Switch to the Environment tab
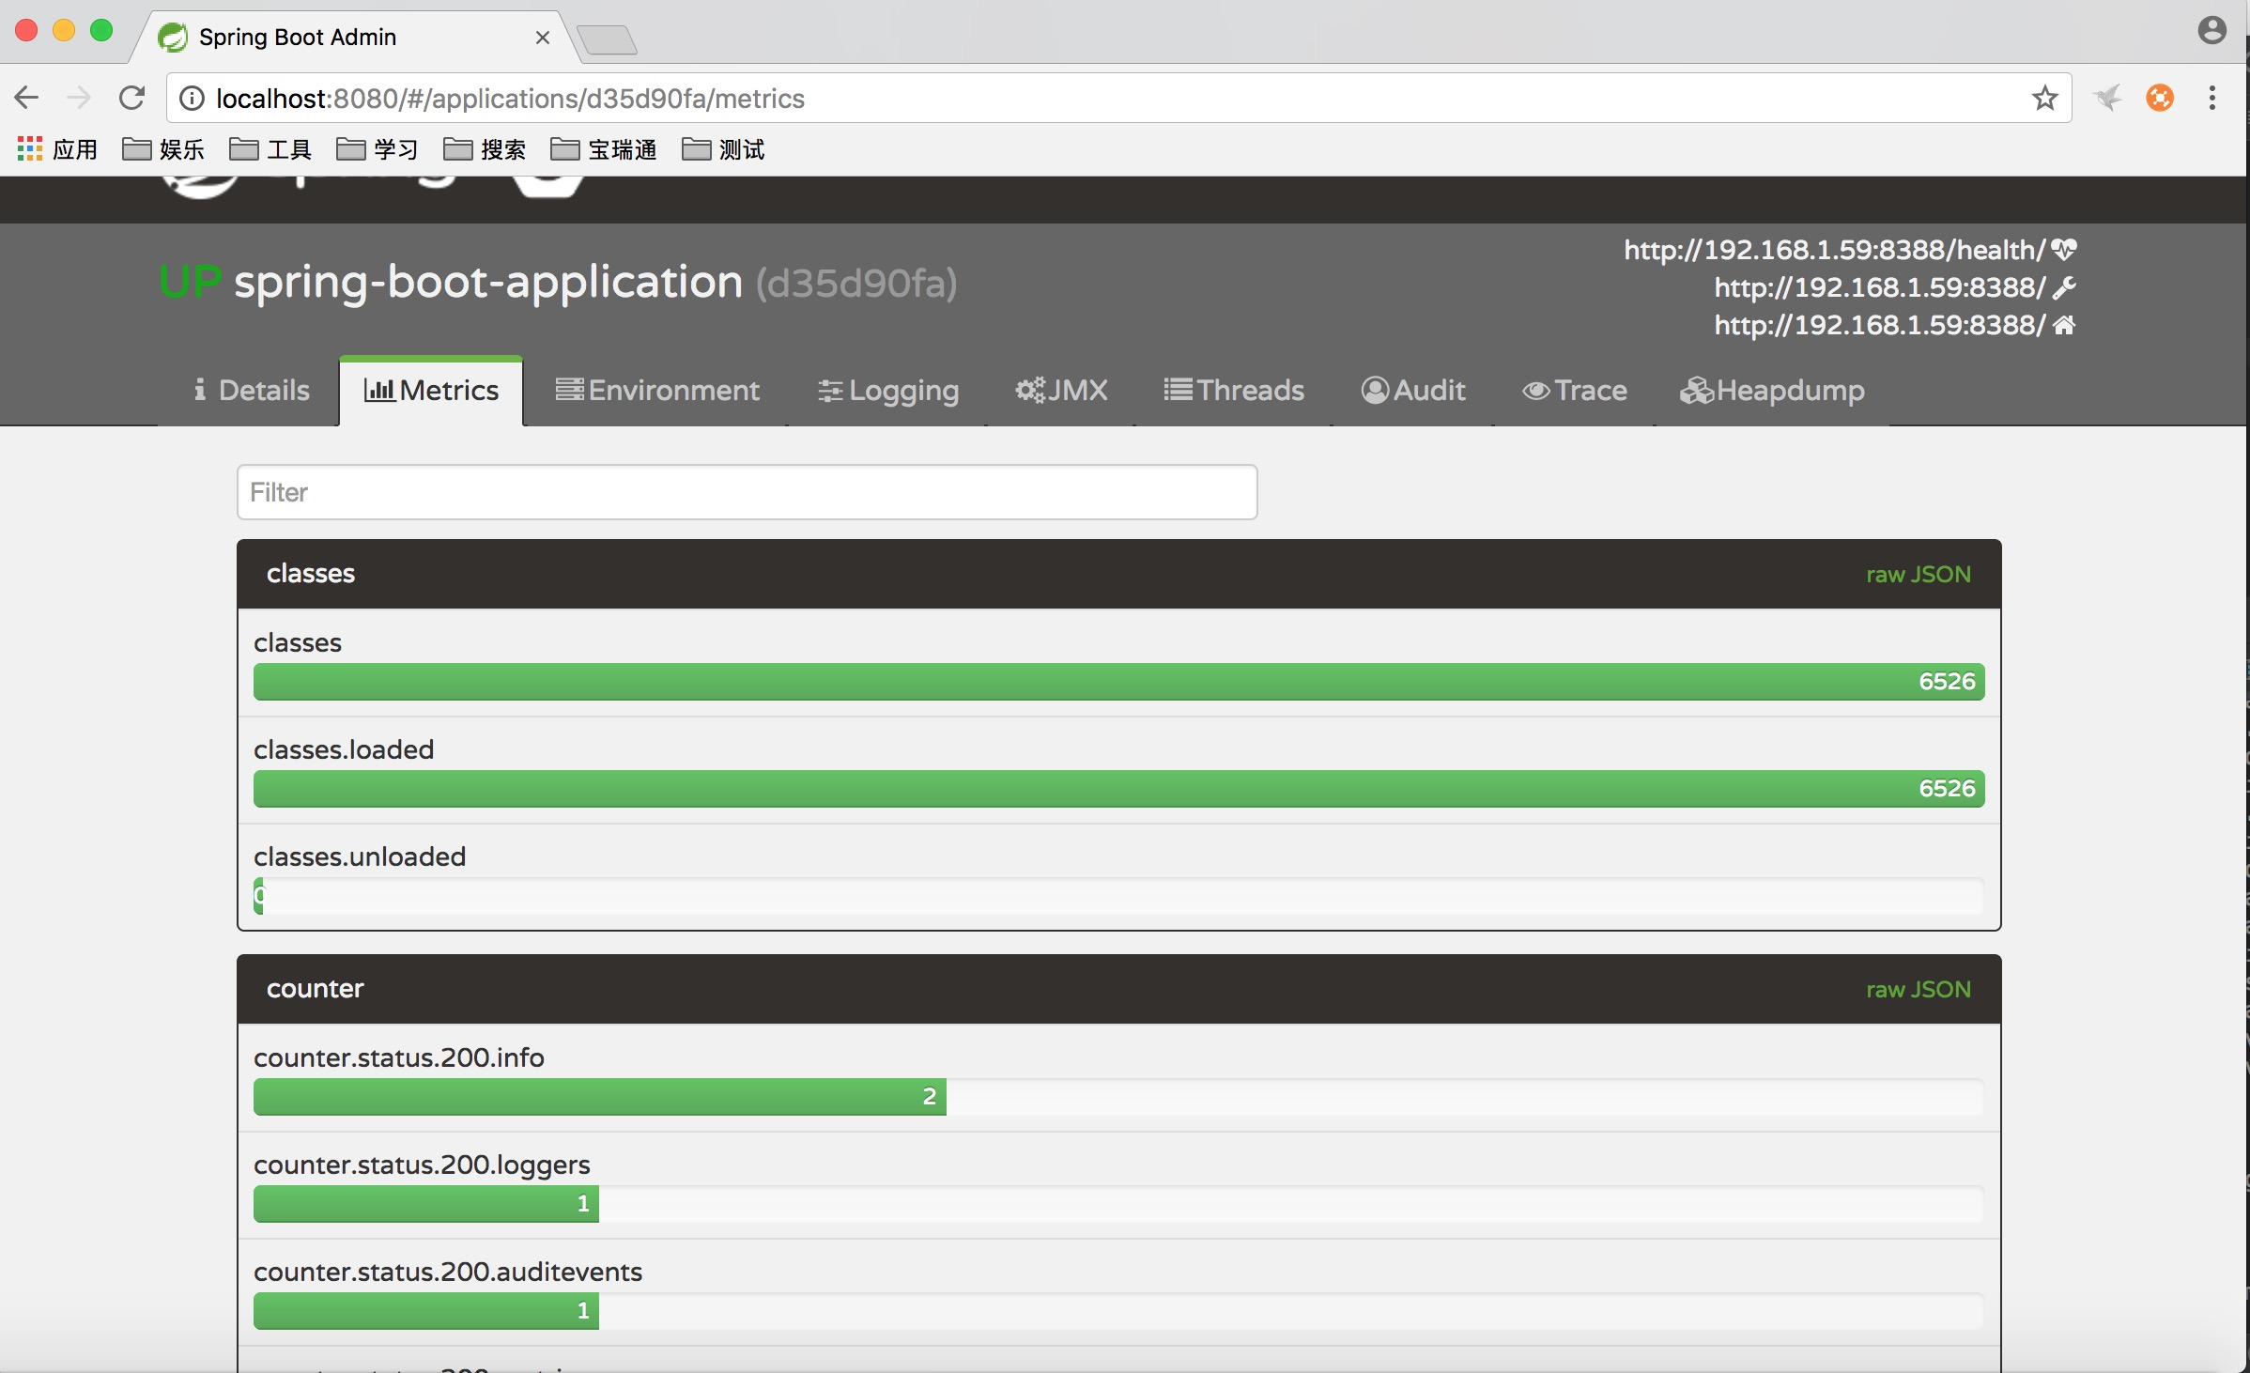The width and height of the screenshot is (2250, 1373). coord(656,391)
